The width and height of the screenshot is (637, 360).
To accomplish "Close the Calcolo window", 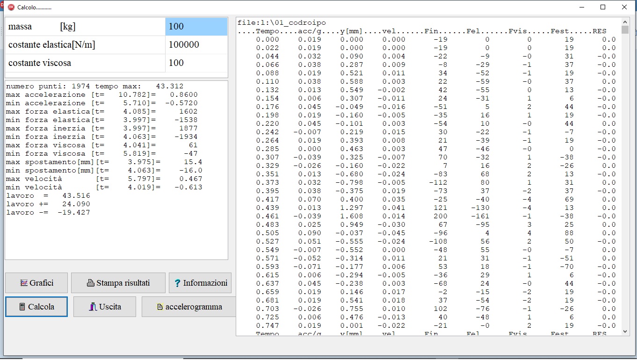I will 624,7.
